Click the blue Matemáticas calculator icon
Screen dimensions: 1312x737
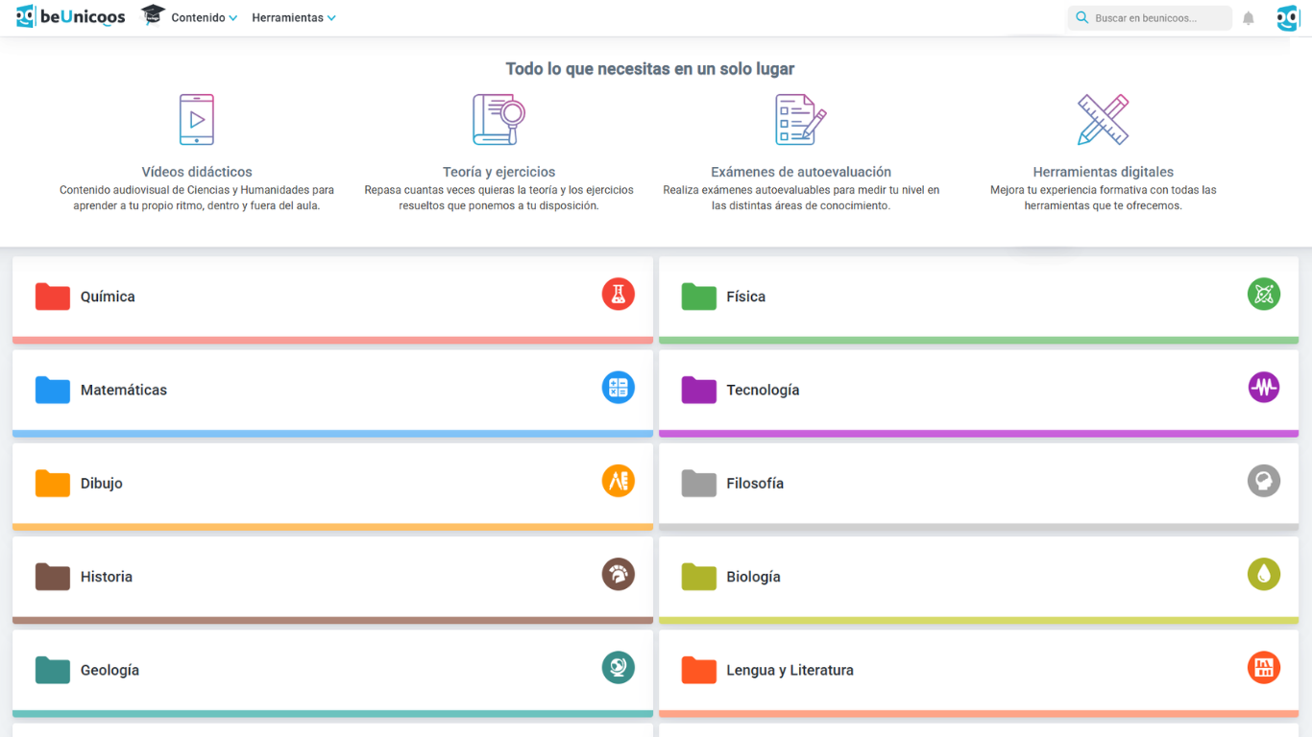click(618, 388)
